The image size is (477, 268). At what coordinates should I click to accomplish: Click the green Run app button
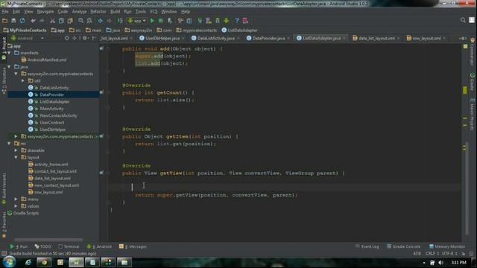pos(152,21)
